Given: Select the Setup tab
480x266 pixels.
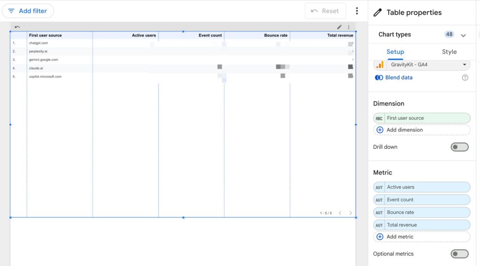Looking at the screenshot, I should pyautogui.click(x=395, y=52).
